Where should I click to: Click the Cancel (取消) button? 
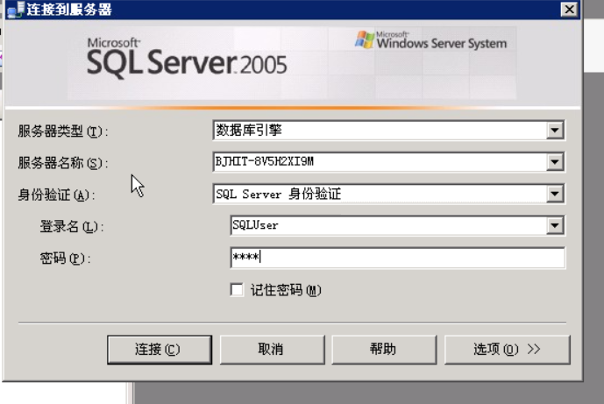click(273, 350)
